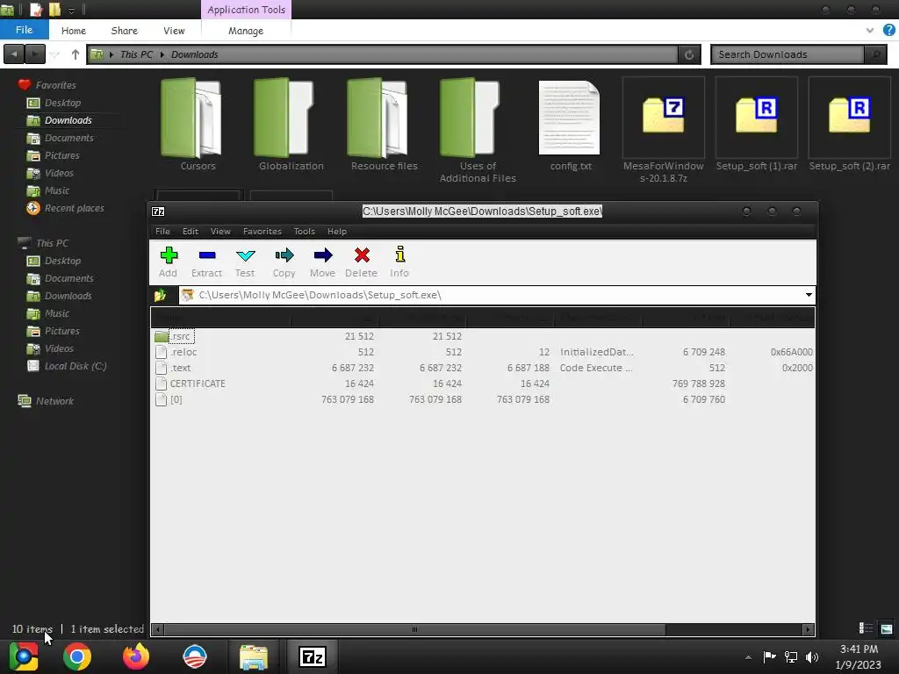Select the MesaForWindows-20.1.8.7z archive
899x674 pixels.
pos(664,131)
